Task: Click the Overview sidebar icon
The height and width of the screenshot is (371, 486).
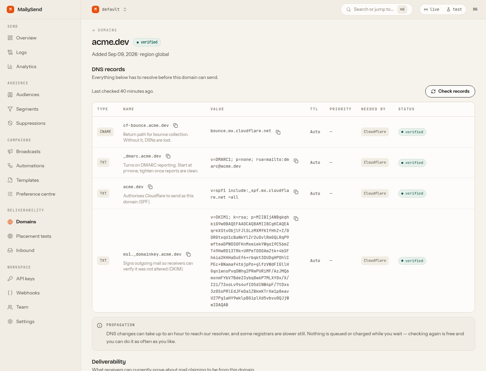Action: (x=10, y=38)
